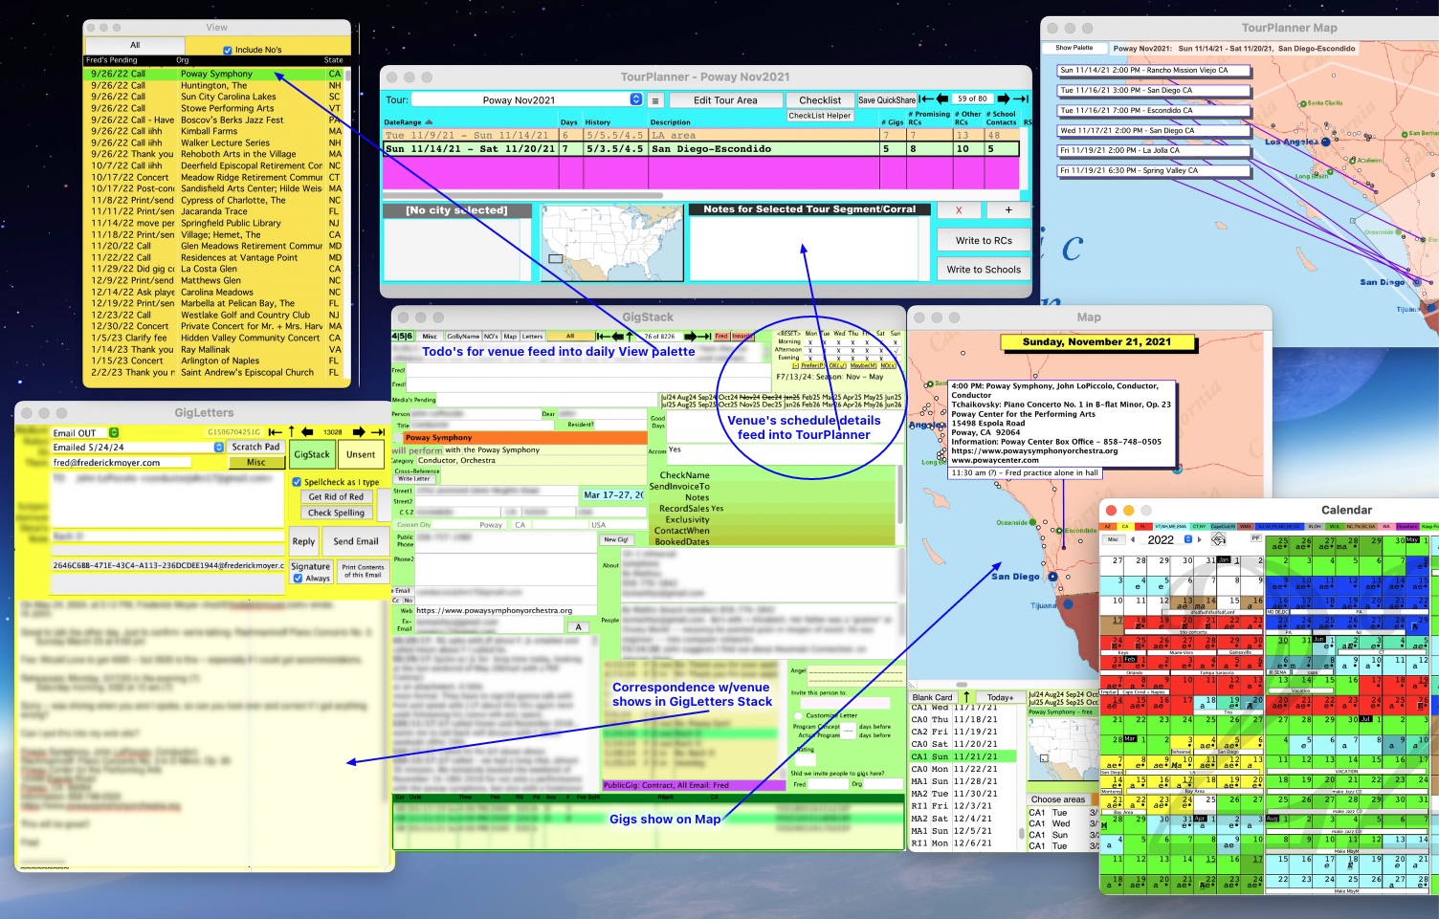Click the Send Email button

tap(355, 541)
